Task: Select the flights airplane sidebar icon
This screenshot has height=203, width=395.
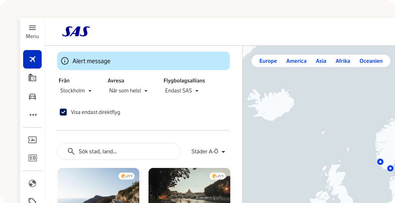Action: point(32,59)
